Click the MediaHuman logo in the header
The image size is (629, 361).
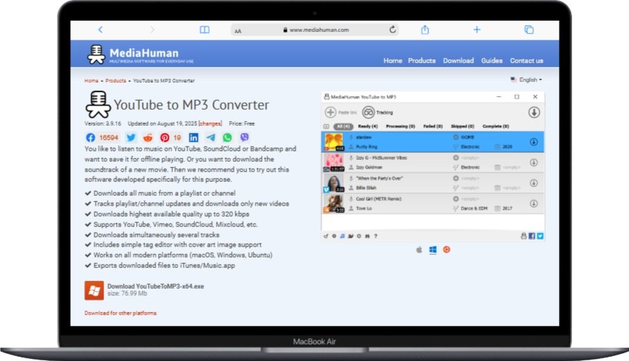coord(140,54)
